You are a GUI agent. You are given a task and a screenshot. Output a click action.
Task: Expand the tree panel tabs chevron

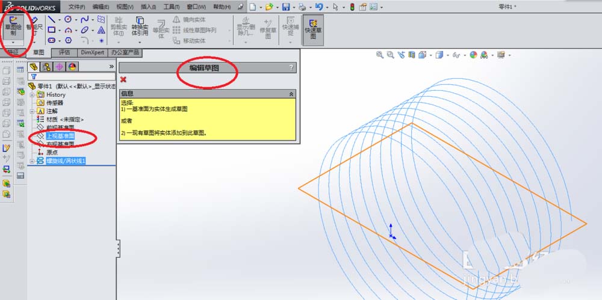click(x=111, y=67)
